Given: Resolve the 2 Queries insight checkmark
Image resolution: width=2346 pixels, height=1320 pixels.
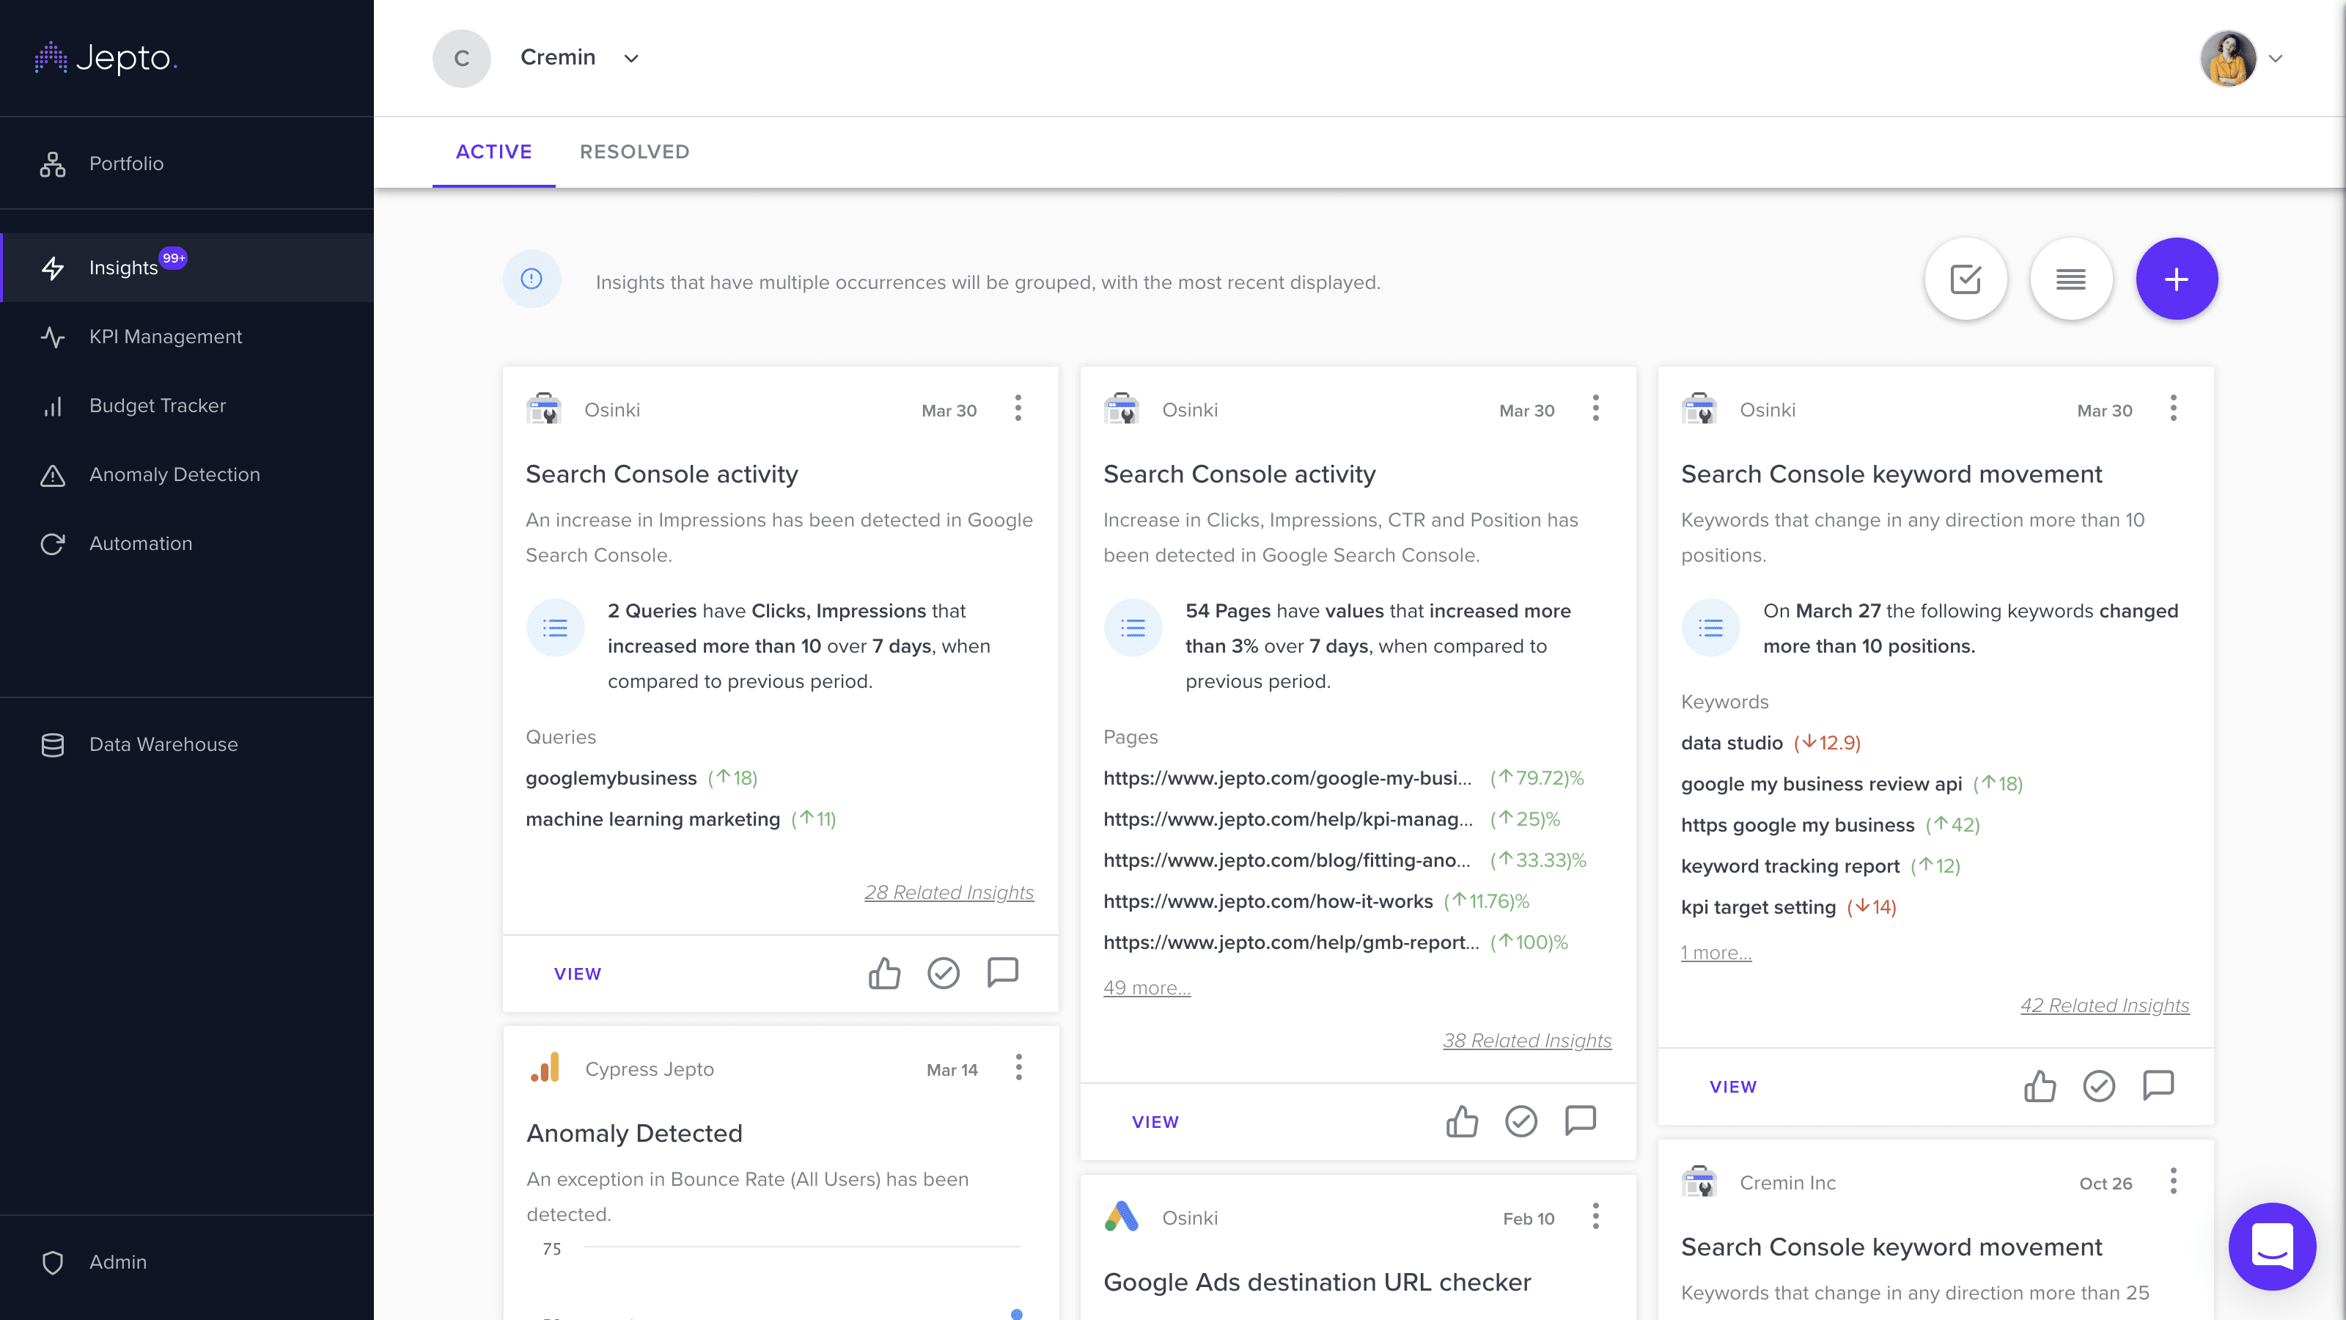Looking at the screenshot, I should [944, 973].
